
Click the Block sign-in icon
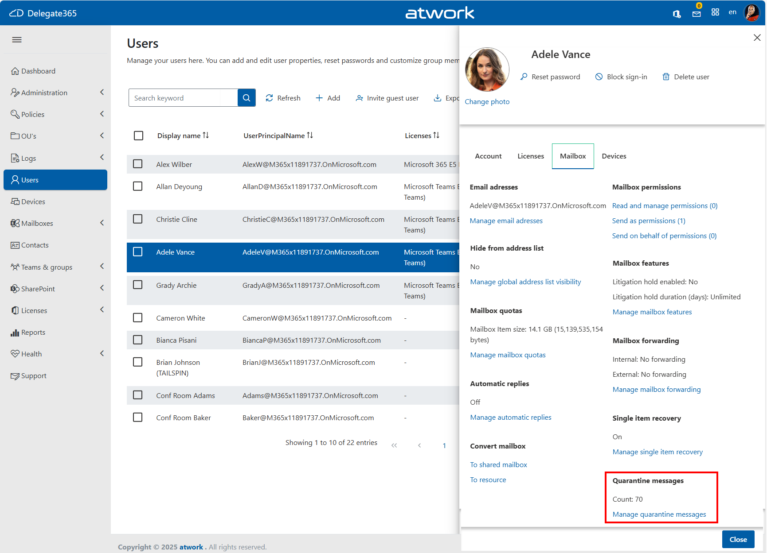599,77
